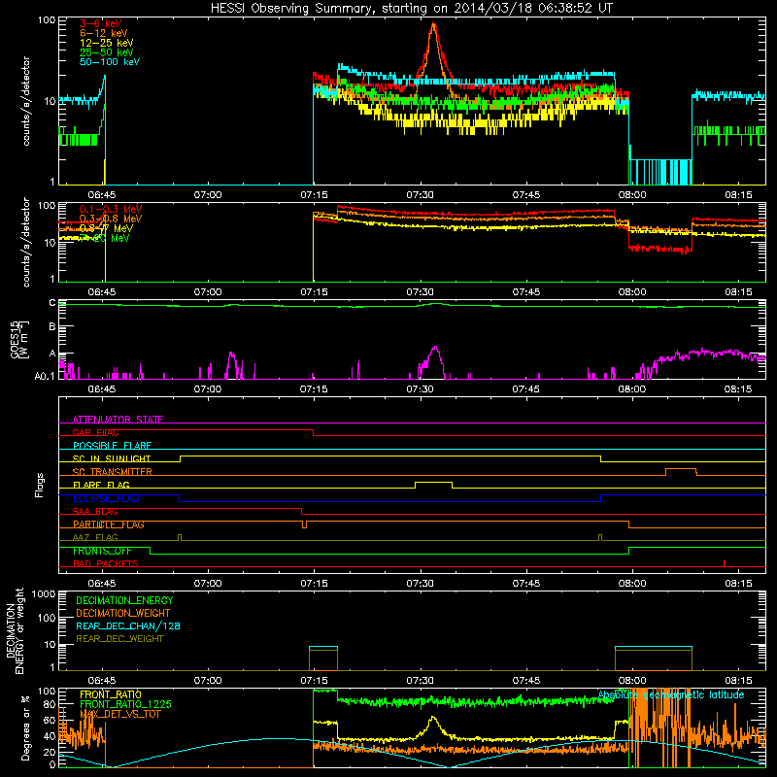Click the FRONT_RATIO legend label
This screenshot has height=777, width=777.
pos(111,694)
